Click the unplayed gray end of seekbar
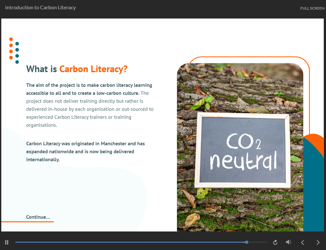 (x=258, y=242)
